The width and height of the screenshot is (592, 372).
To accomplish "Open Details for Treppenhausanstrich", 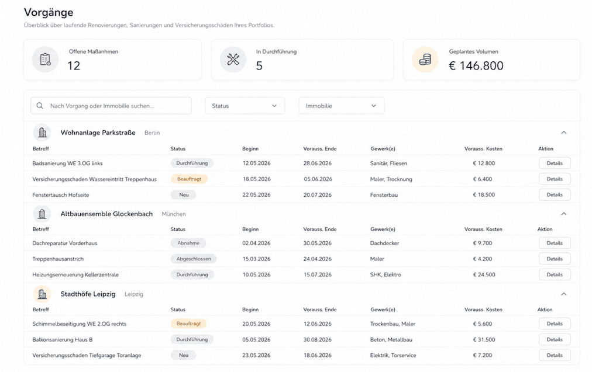I will [555, 259].
